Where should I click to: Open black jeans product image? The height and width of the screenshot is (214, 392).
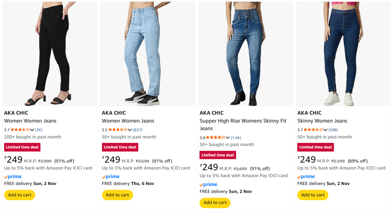point(50,53)
